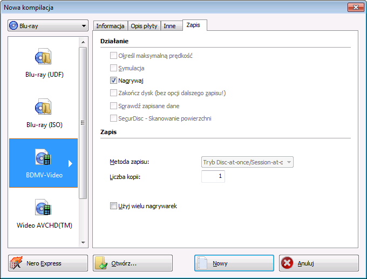Click the compilation list scroll down arrow
The image size is (367, 279).
pos(83,243)
